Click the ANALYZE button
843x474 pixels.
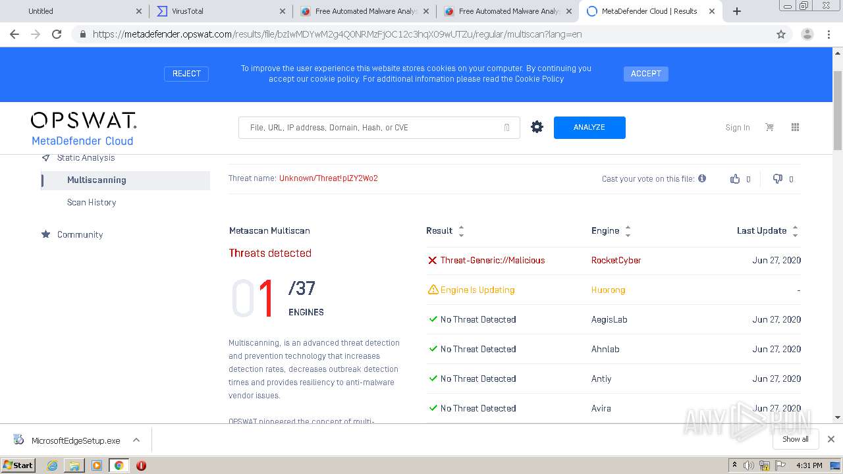pos(589,128)
